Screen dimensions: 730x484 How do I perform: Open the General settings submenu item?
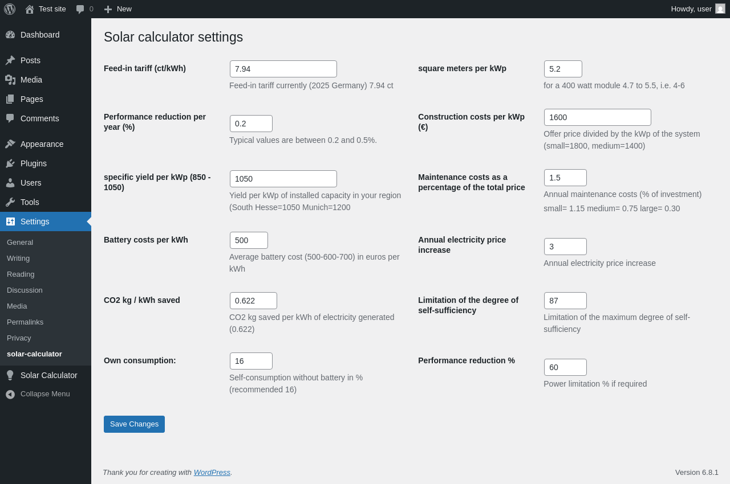click(x=20, y=242)
